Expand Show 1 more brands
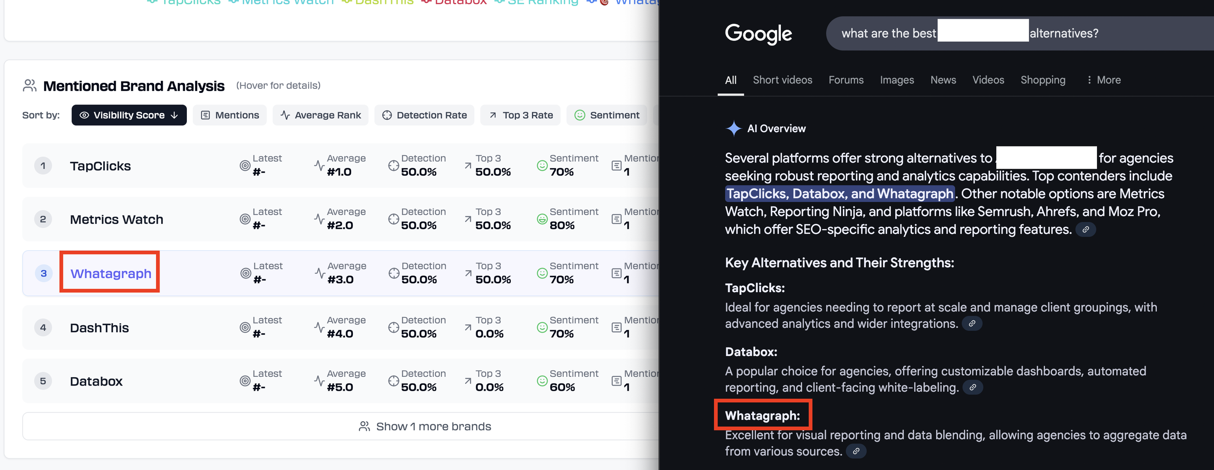 point(424,426)
